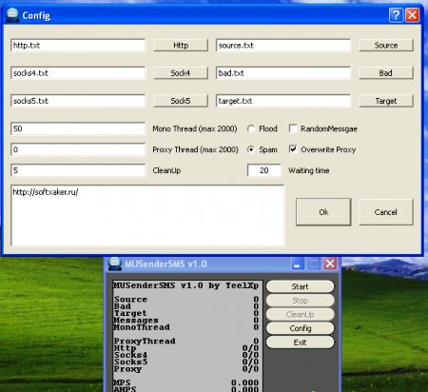
Task: Uncheck the Overwrite Proxy checkbox
Action: point(293,149)
